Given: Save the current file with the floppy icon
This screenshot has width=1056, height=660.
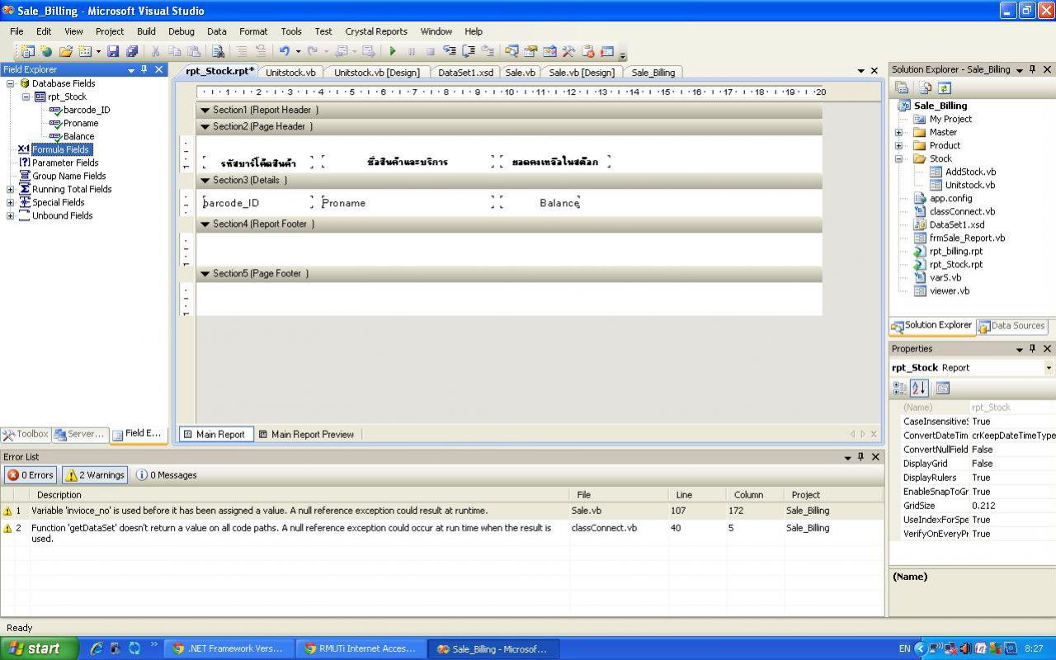Looking at the screenshot, I should [x=113, y=51].
